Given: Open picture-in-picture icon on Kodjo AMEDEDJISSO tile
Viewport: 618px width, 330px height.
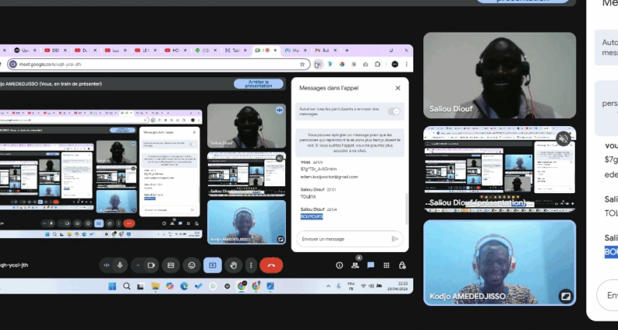Looking at the screenshot, I should click(x=565, y=295).
